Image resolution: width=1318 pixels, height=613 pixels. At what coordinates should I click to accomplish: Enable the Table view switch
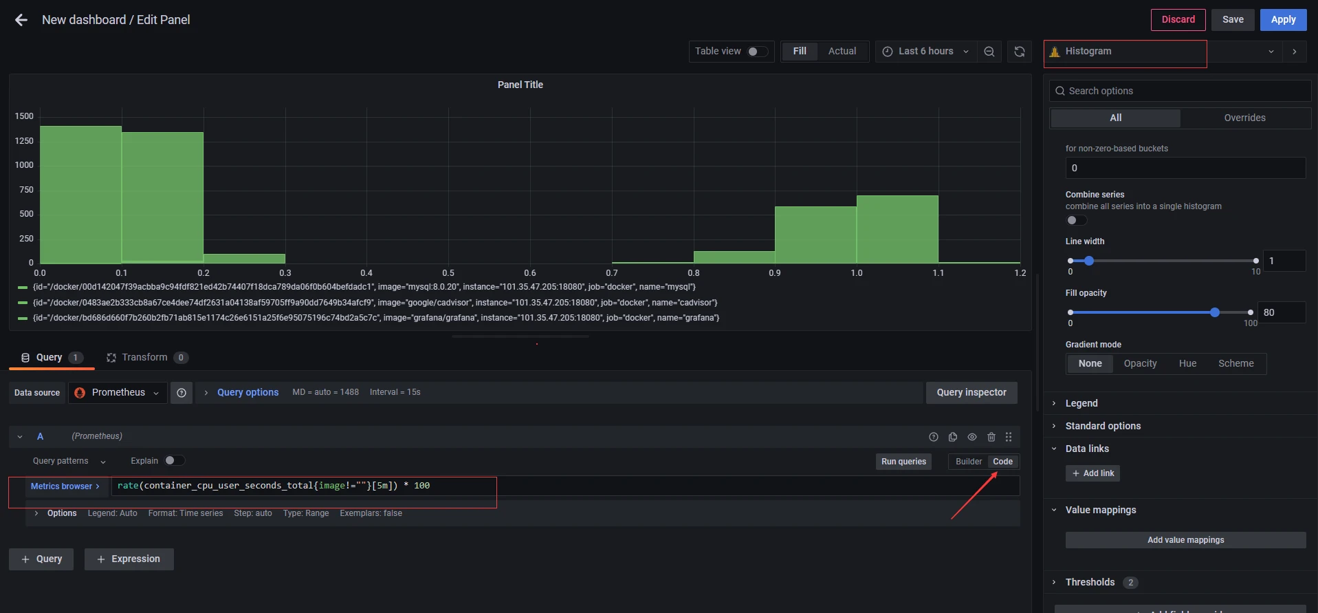click(758, 52)
